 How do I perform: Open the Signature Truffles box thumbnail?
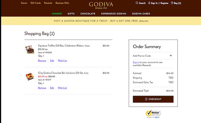click(29, 49)
